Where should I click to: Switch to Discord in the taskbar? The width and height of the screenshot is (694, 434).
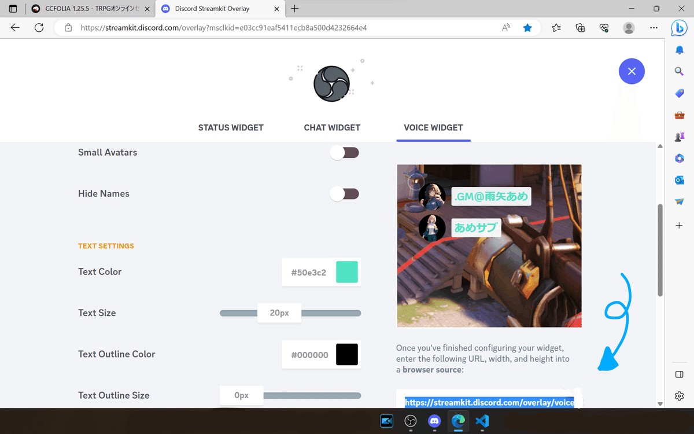[x=434, y=421]
